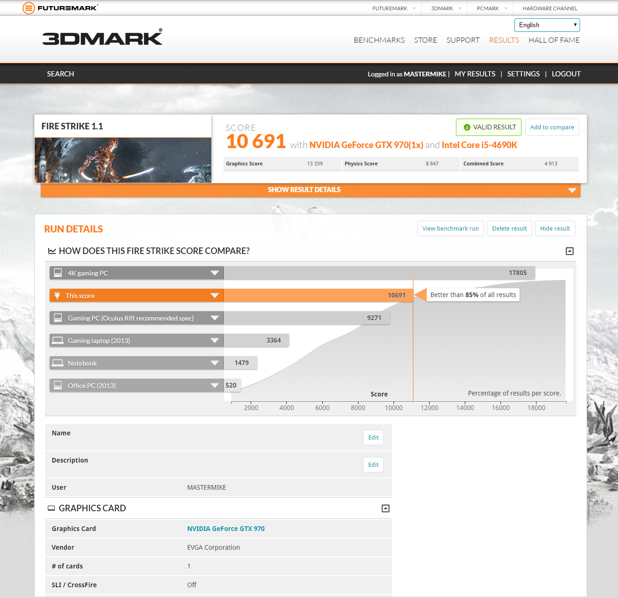Expand Show Result Details bar
Image resolution: width=618 pixels, height=598 pixels.
(311, 190)
